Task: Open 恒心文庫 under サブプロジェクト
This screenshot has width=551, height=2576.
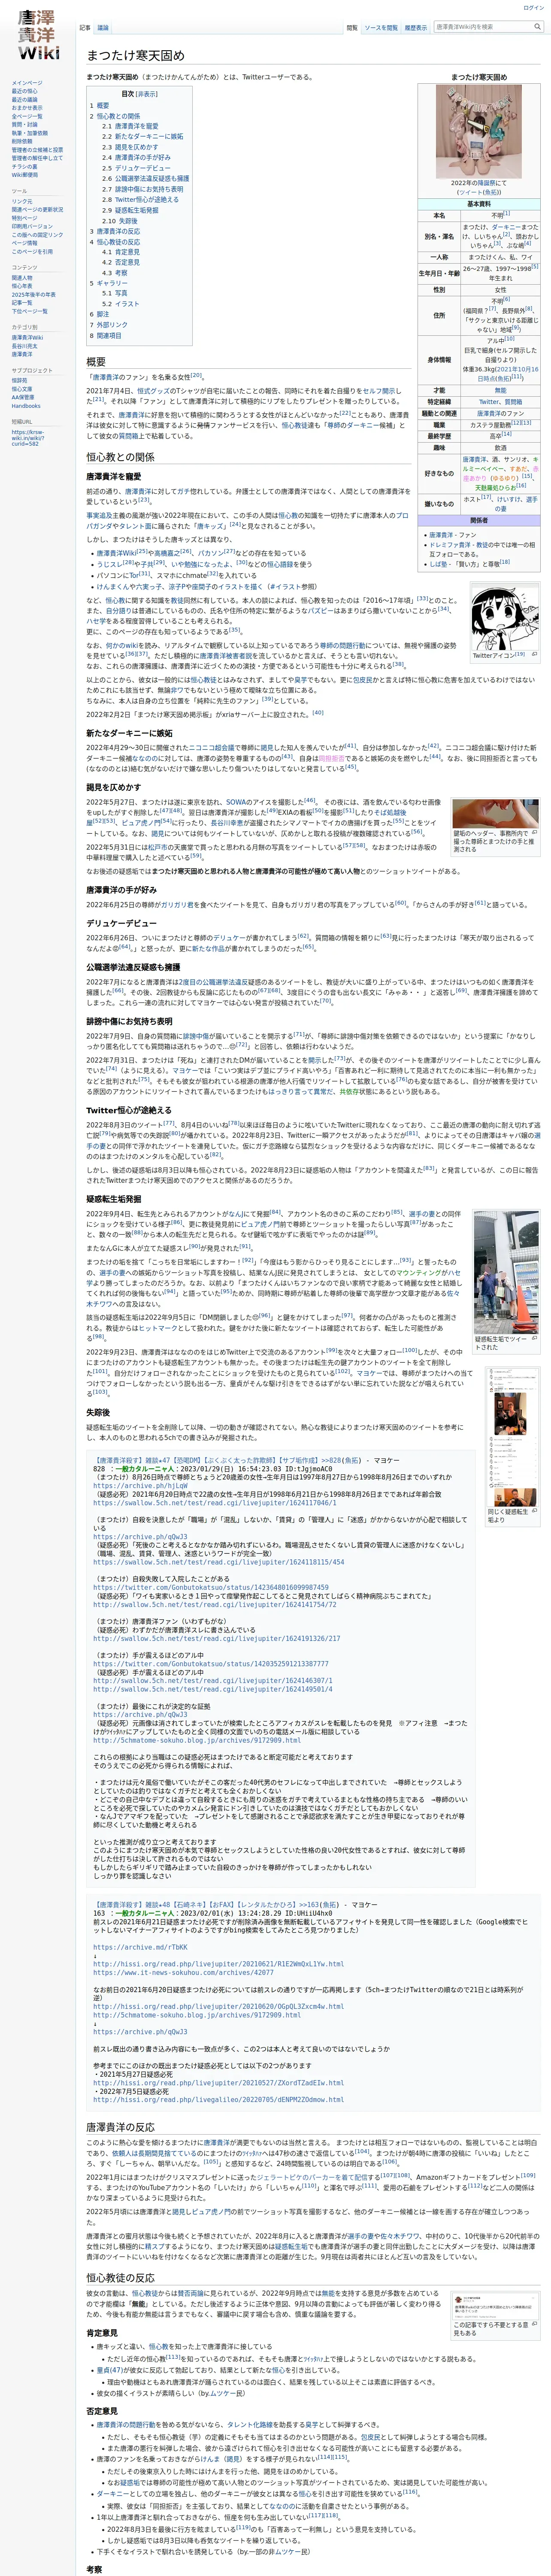Action: [22, 389]
